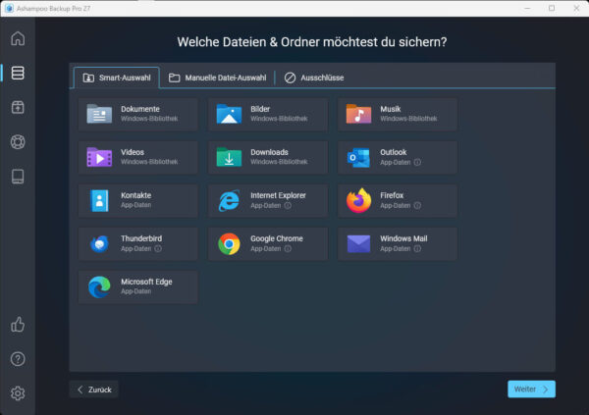Image resolution: width=589 pixels, height=415 pixels.
Task: Switch to Smart-Auswahl tab
Action: (x=117, y=78)
